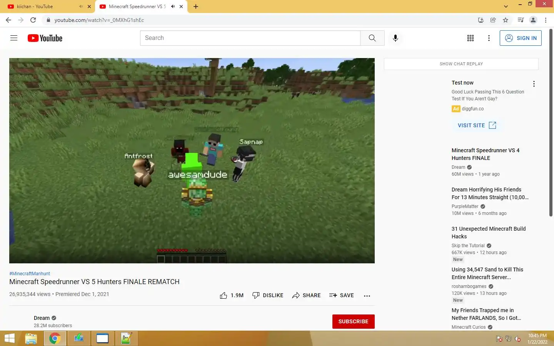The height and width of the screenshot is (346, 554).
Task: Select the Minecraft Speedrunner VS 5 tab
Action: click(x=142, y=7)
